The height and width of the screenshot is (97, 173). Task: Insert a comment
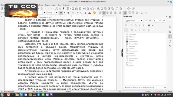point(117,8)
